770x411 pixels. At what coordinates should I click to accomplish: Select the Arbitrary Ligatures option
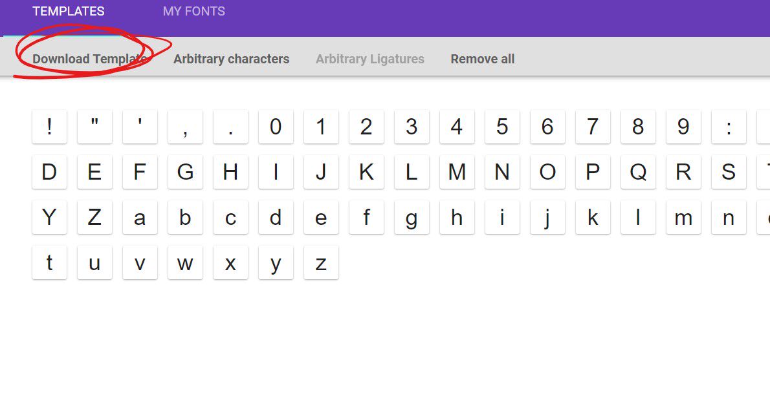point(369,59)
